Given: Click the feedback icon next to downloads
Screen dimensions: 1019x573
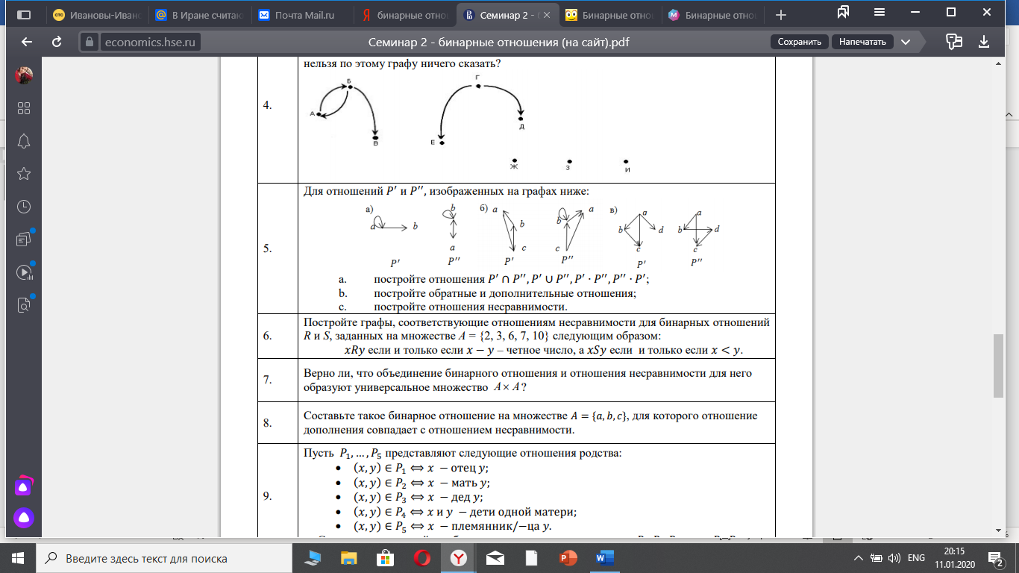Looking at the screenshot, I should (953, 42).
